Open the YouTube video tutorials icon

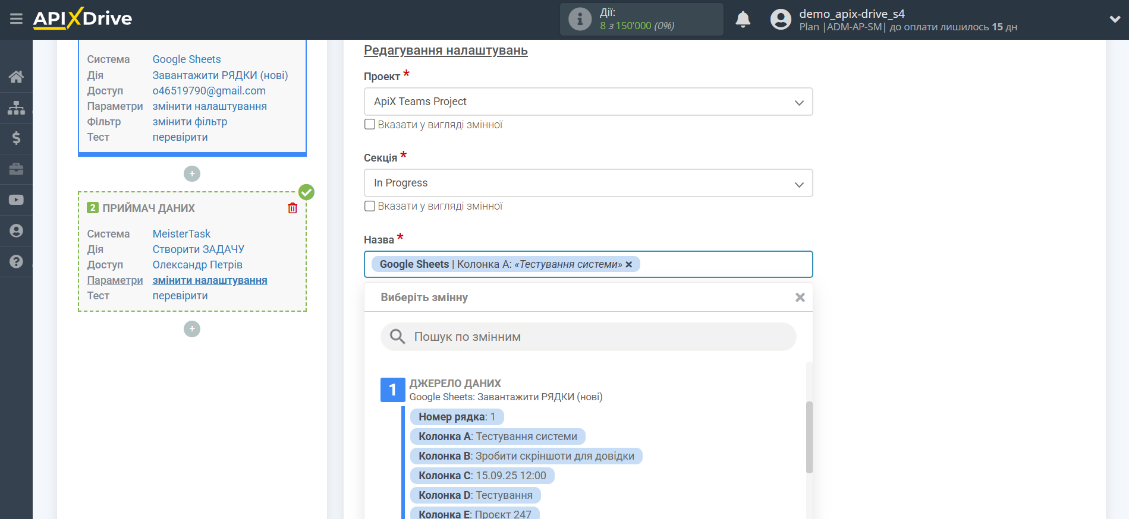point(16,200)
